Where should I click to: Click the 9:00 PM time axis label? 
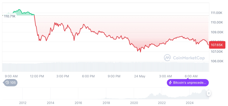point(114,76)
